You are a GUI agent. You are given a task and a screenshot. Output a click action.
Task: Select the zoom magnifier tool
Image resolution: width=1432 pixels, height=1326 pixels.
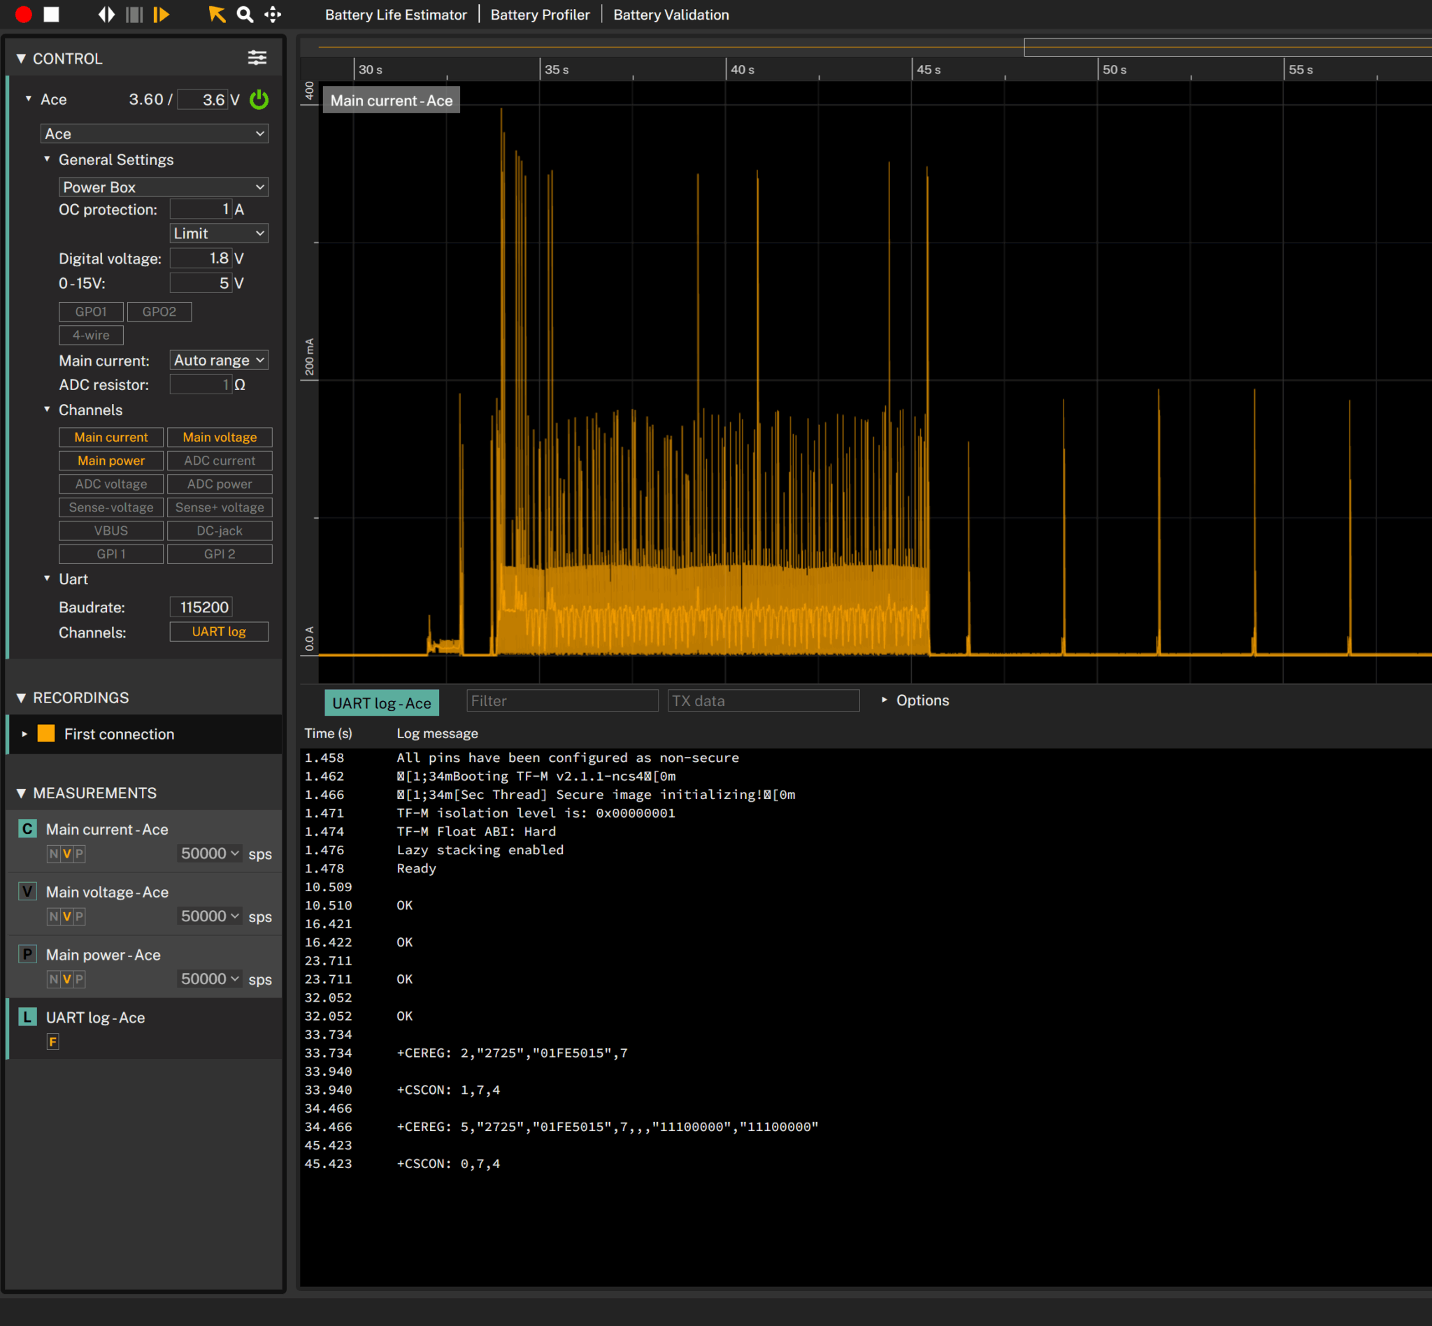245,15
